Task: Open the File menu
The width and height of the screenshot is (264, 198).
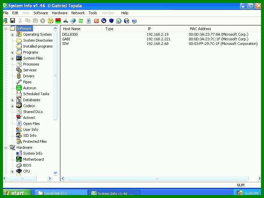Action: coord(6,13)
